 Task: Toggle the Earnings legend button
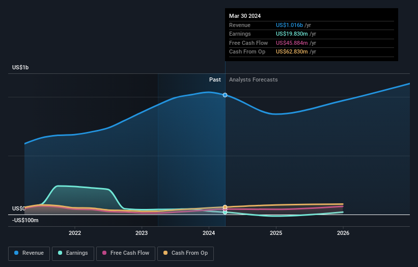(x=73, y=253)
